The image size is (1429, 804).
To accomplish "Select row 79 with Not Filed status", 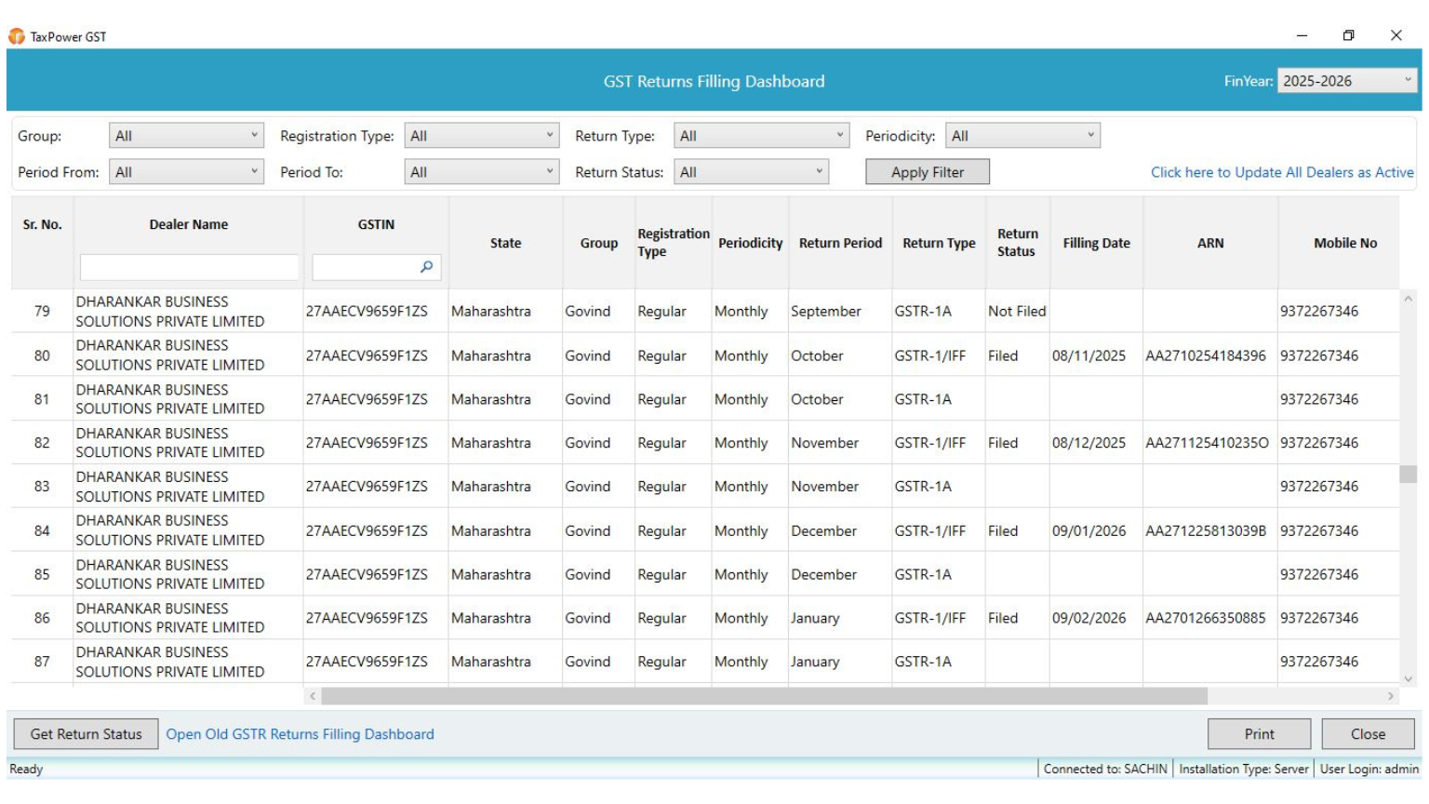I will point(705,311).
